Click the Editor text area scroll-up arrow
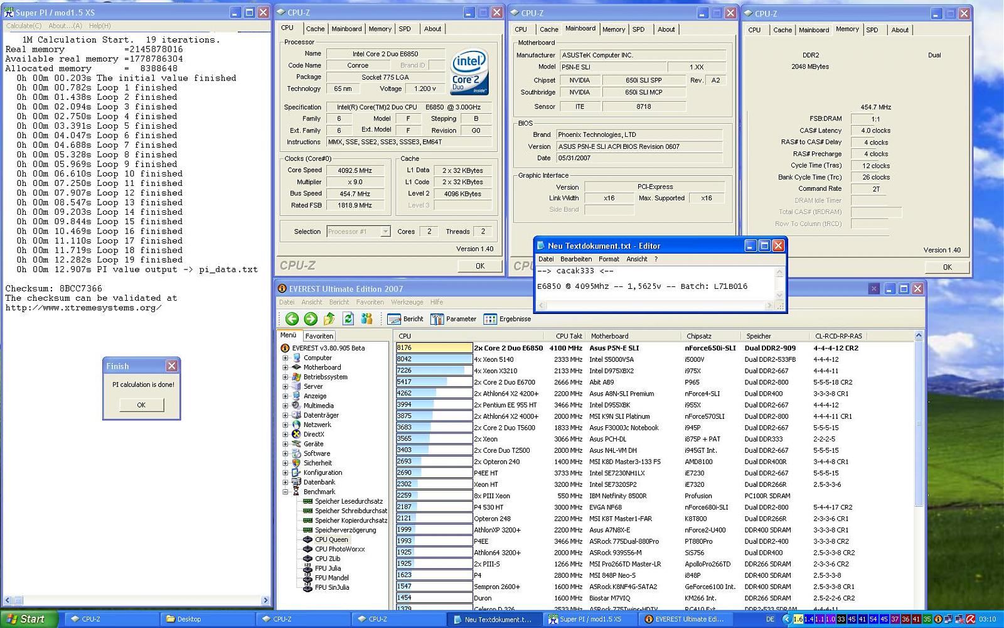1004x628 pixels. [x=780, y=272]
